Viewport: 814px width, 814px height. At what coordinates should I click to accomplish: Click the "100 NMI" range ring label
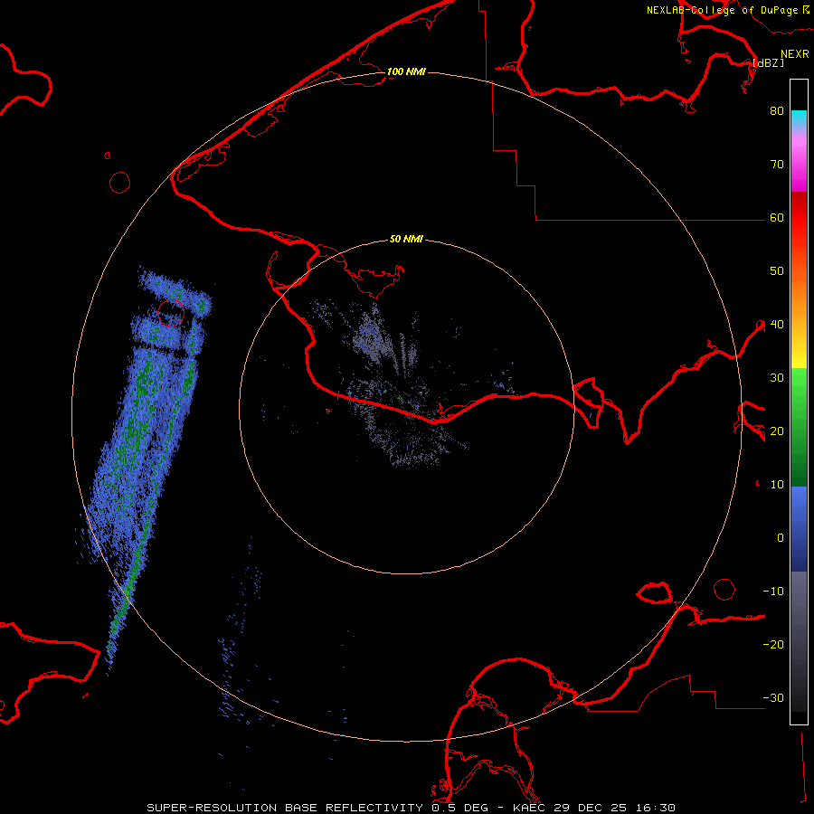406,71
